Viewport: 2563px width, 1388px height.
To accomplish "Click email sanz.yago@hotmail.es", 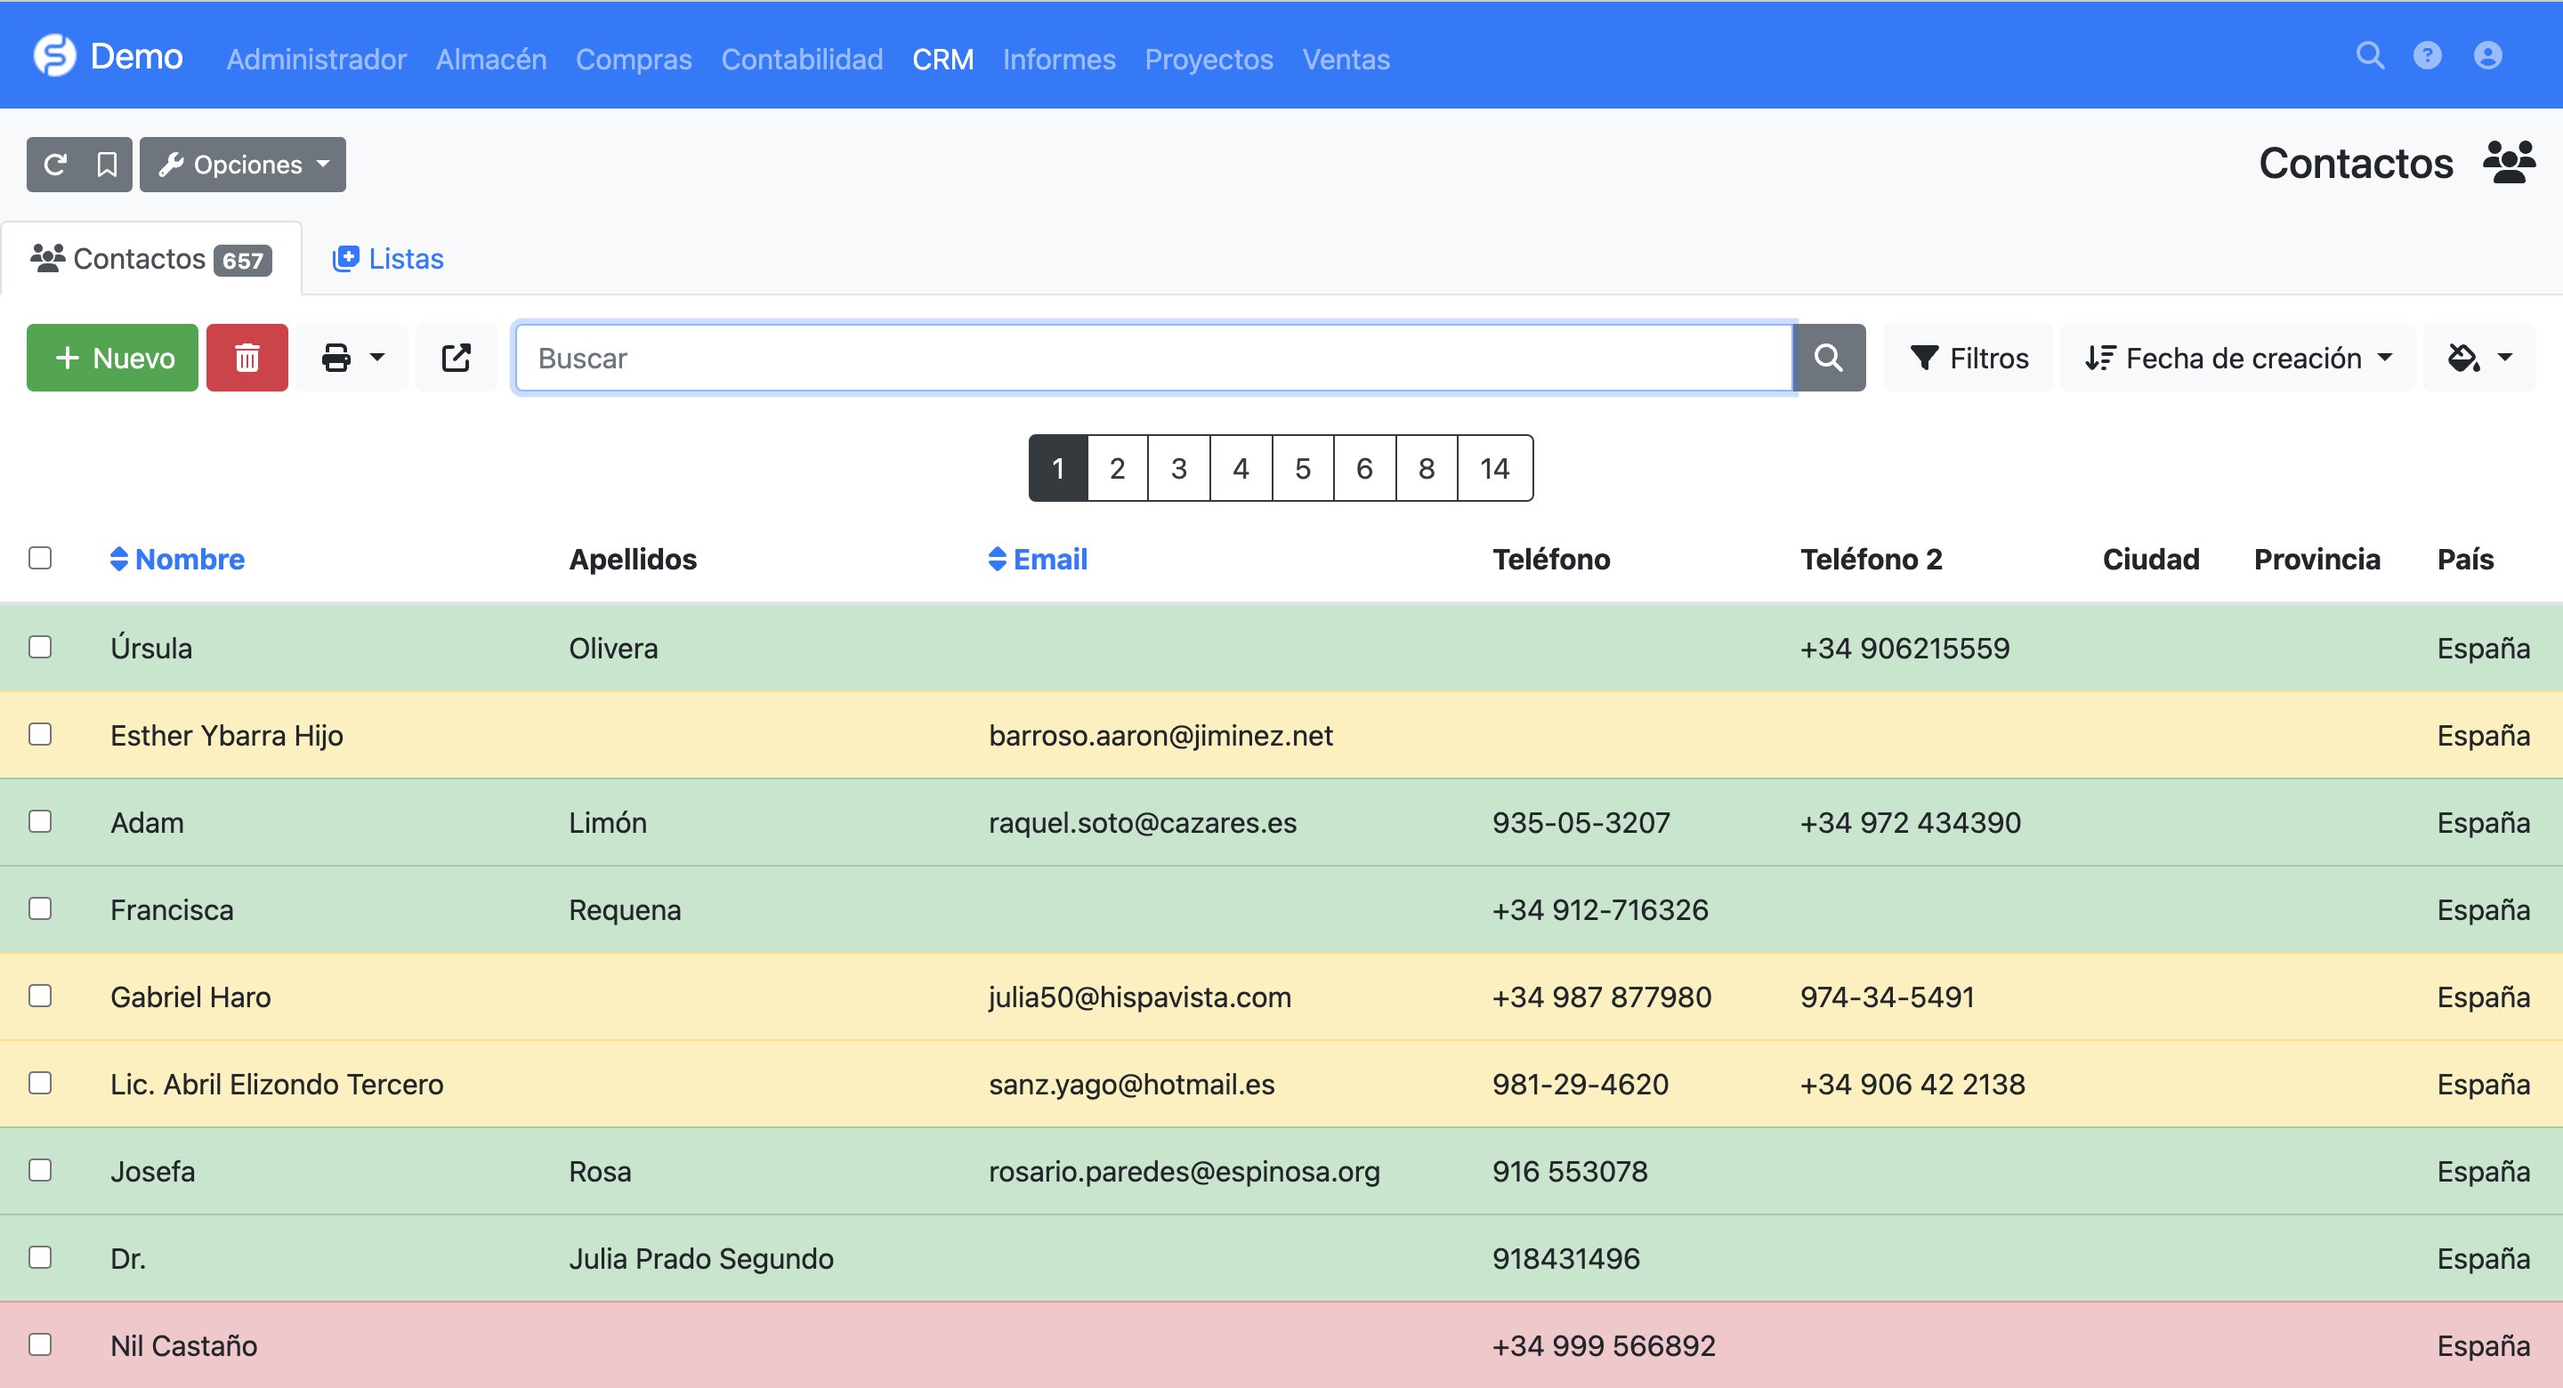I will pos(1131,1085).
